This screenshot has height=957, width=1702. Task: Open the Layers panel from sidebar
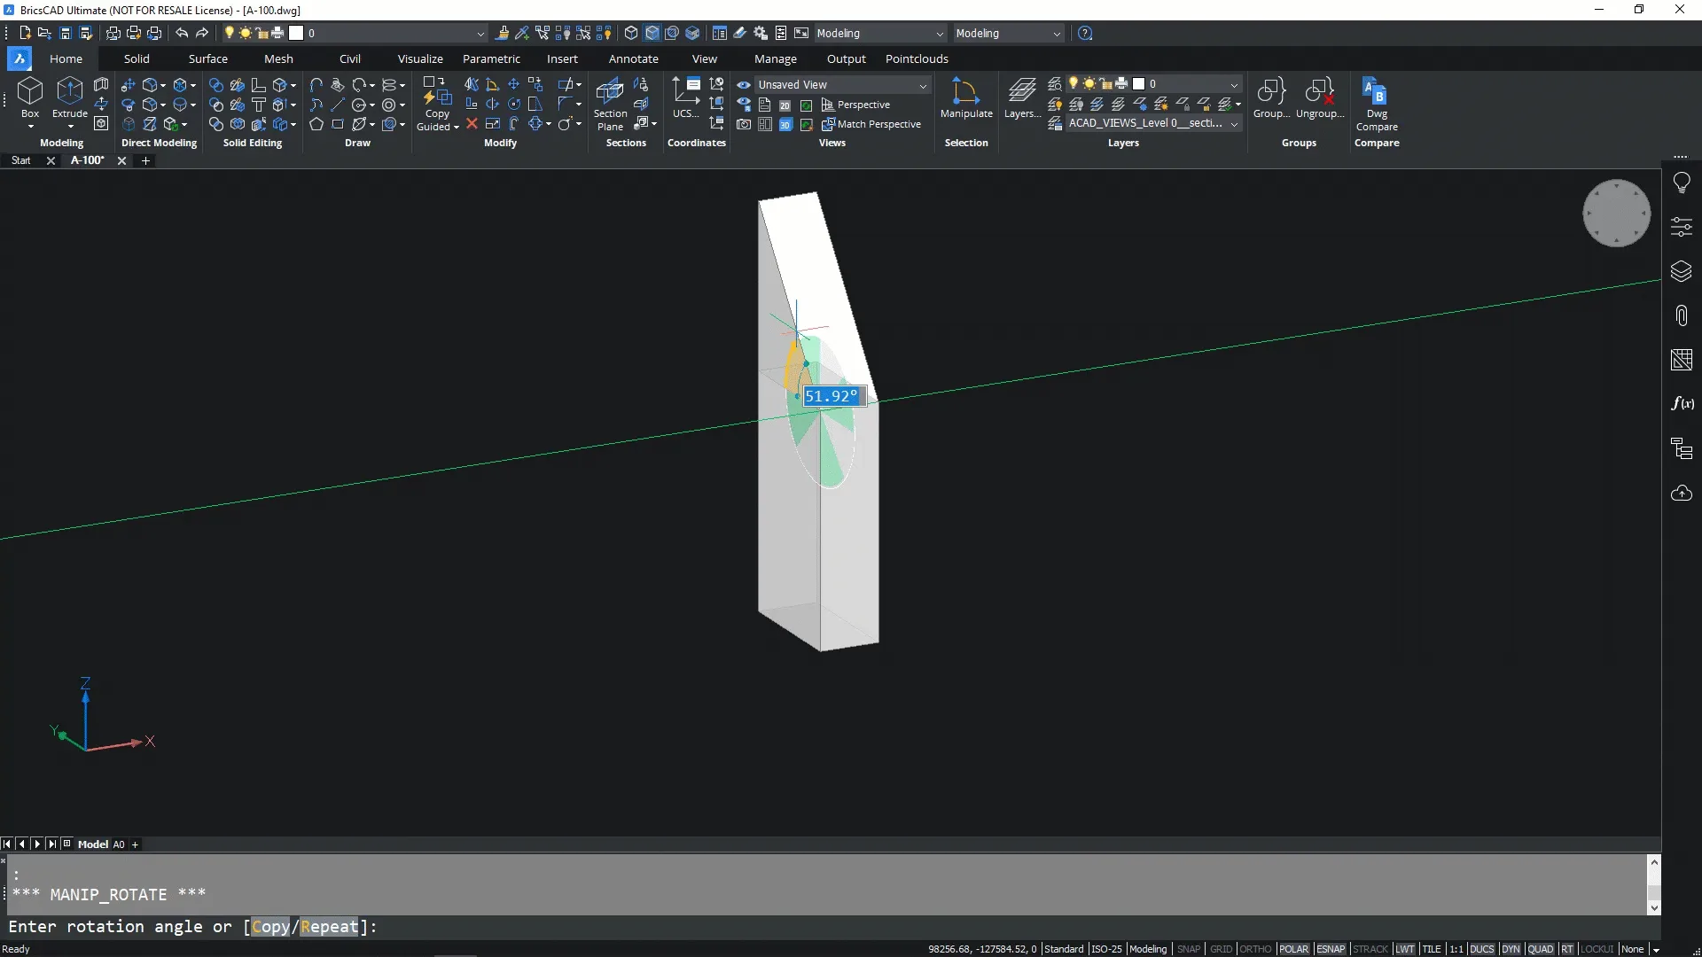(x=1681, y=271)
